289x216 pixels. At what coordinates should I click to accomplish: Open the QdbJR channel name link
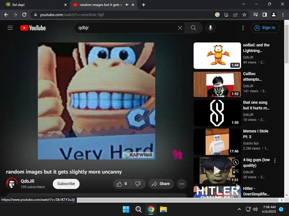(x=27, y=181)
